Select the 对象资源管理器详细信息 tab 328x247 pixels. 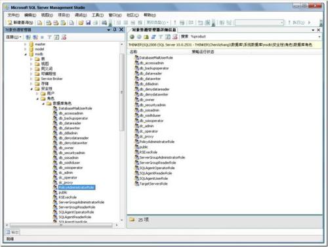click(154, 29)
